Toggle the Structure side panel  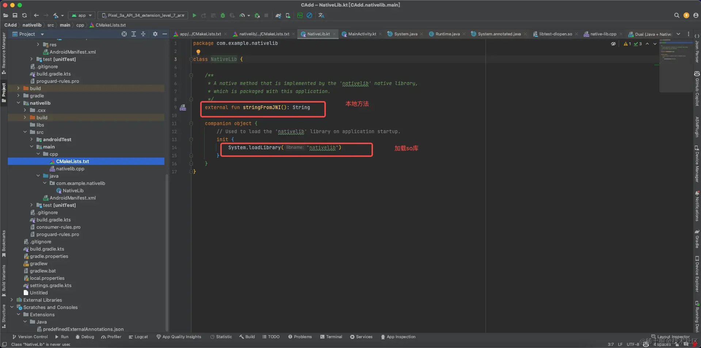tap(4, 316)
